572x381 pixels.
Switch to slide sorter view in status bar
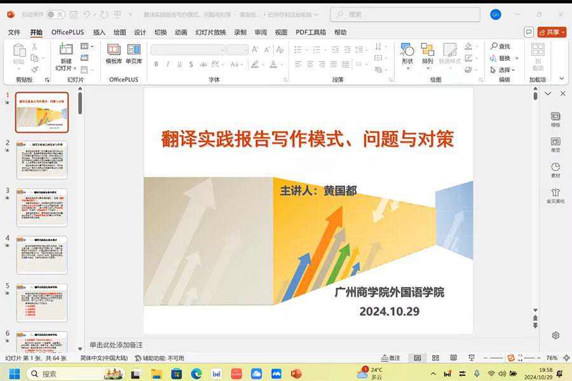(434, 358)
